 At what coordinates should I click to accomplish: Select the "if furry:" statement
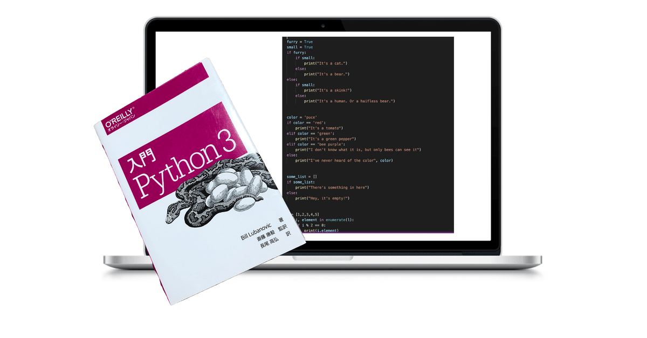[x=295, y=52]
